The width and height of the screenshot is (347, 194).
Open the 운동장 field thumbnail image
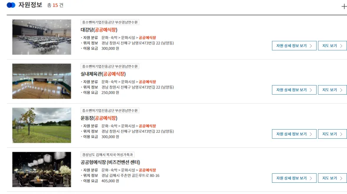click(x=42, y=125)
